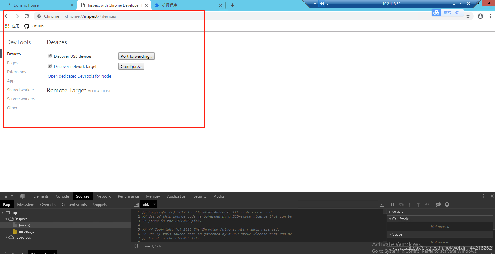
Task: Select Pages in the DevTools sidebar
Action: (12, 63)
